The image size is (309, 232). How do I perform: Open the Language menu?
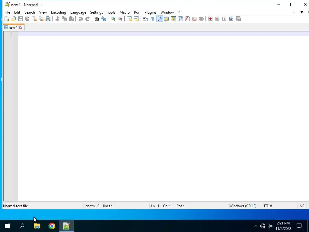[78, 12]
